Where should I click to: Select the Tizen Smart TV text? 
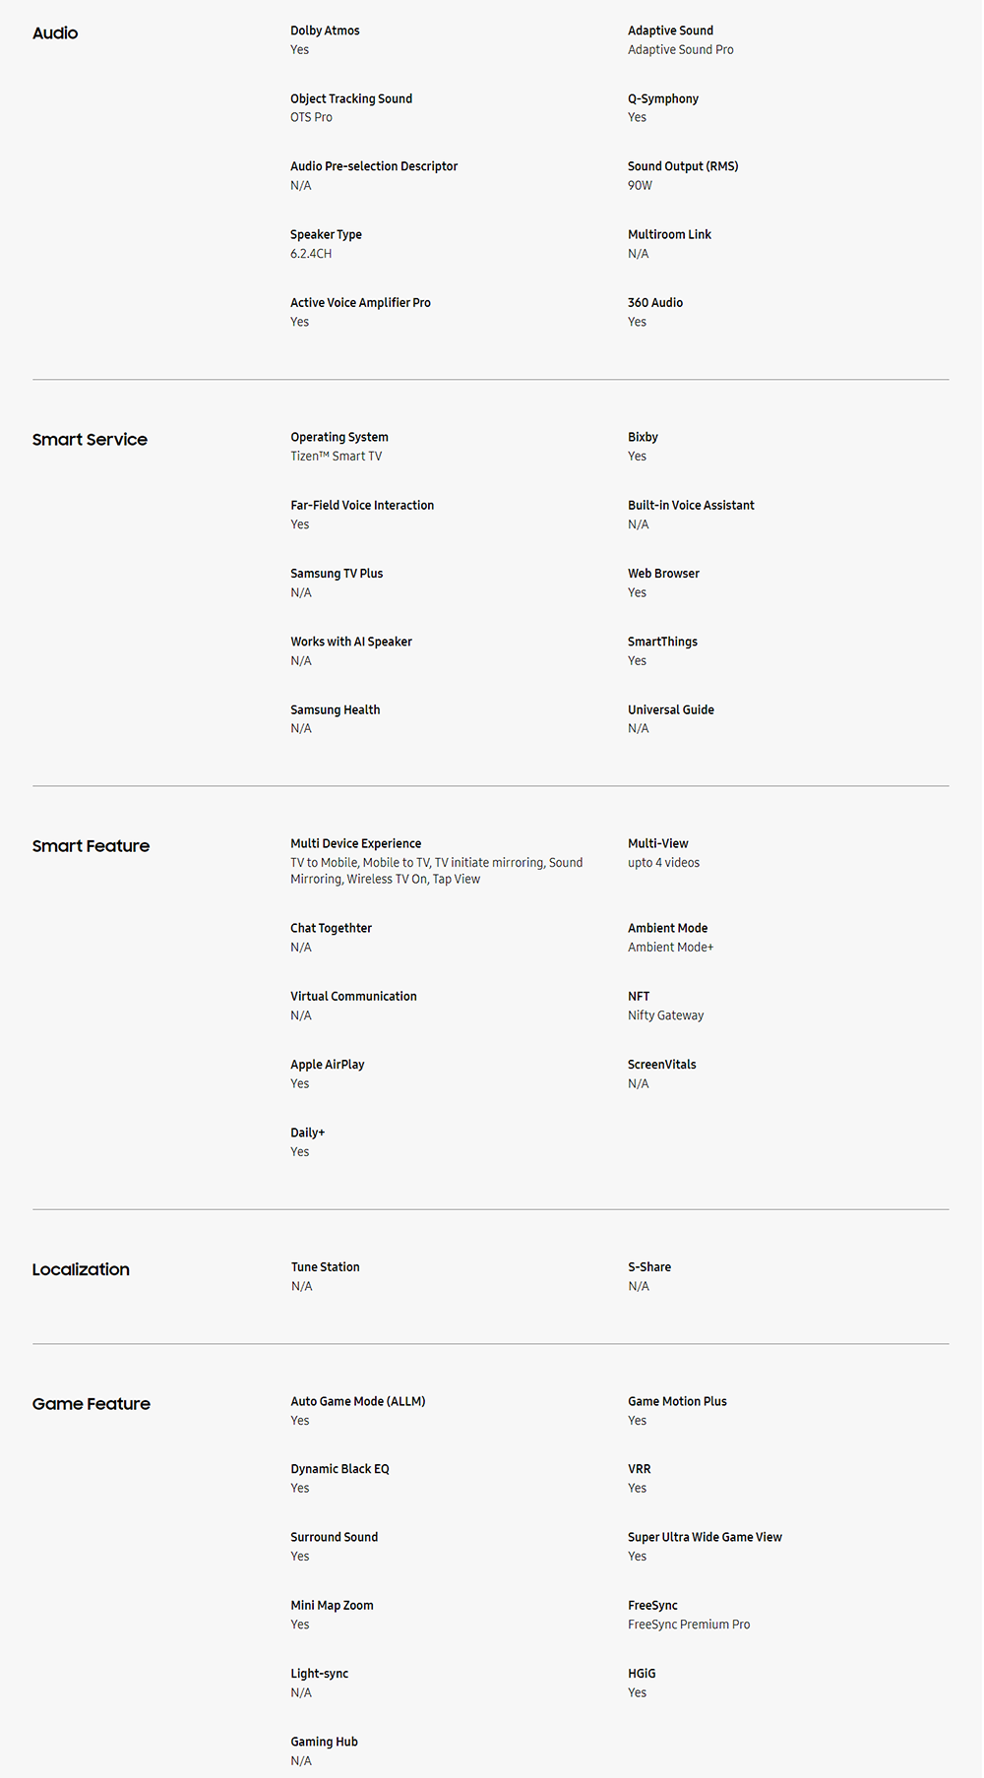pos(337,457)
